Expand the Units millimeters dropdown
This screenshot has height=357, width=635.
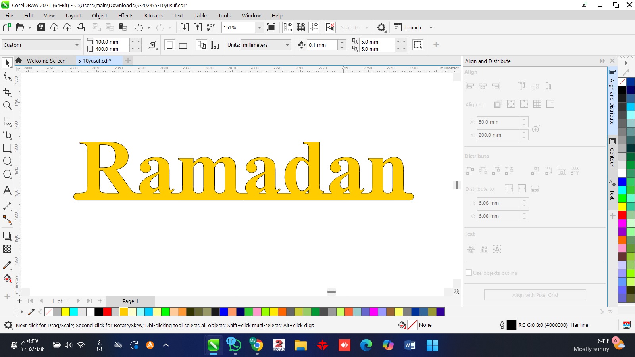(287, 45)
